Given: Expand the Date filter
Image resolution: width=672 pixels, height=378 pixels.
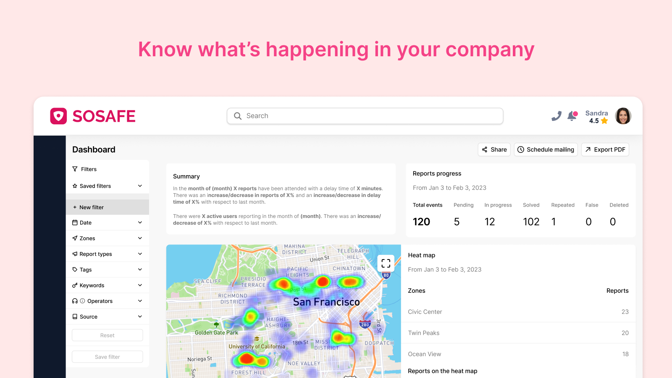Looking at the screenshot, I should (x=107, y=222).
